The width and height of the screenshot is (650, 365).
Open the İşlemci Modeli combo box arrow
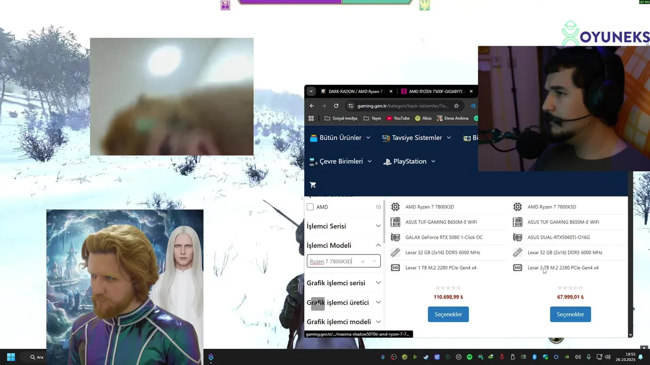[375, 261]
